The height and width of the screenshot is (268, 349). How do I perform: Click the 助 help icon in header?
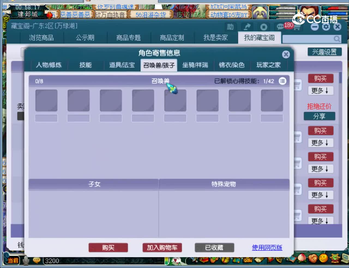[230, 27]
